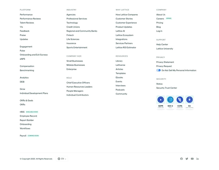Open the LinkedIn social icon

(x=197, y=159)
